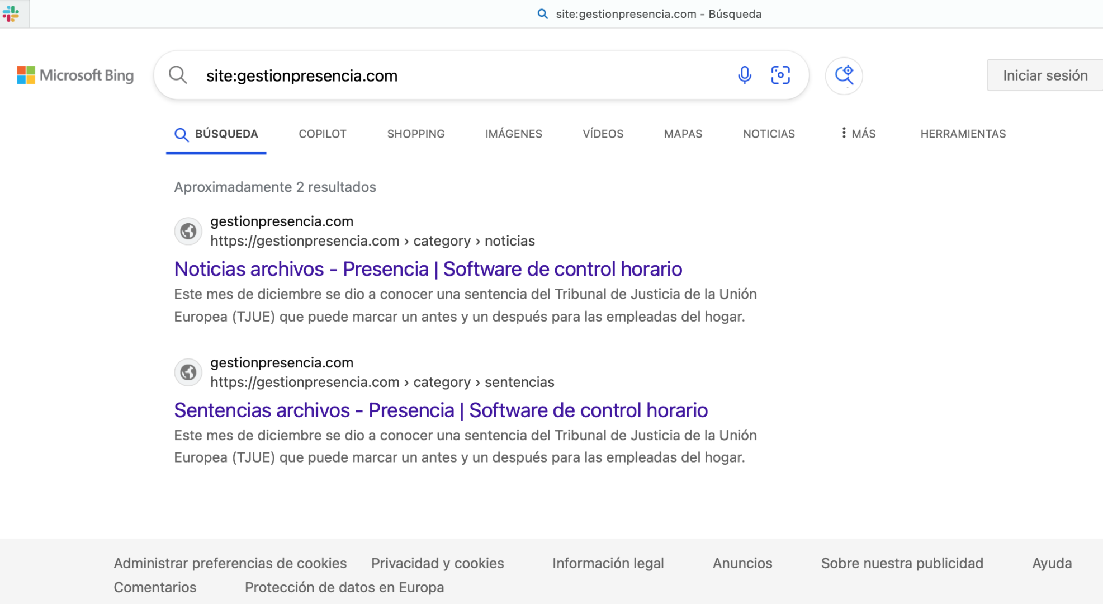Click Aproximadamente 2 resultados text
This screenshot has height=604, width=1103.
(x=275, y=187)
